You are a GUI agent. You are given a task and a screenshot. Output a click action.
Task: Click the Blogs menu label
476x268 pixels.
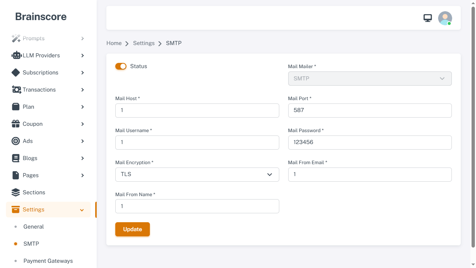click(30, 158)
